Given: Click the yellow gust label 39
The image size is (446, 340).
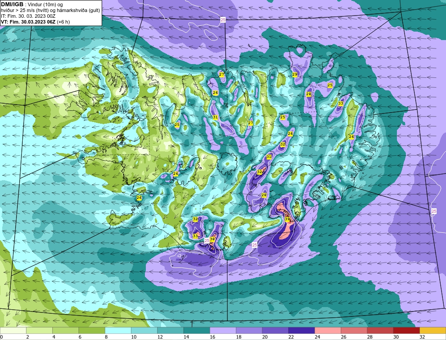Looking at the screenshot, I should pyautogui.click(x=287, y=219).
